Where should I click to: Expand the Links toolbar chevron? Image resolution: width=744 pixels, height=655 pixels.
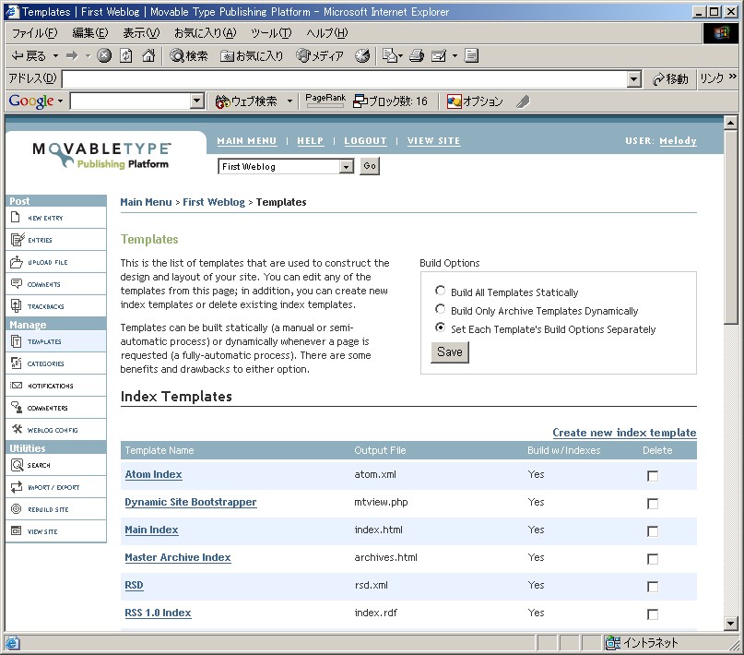pos(733,76)
